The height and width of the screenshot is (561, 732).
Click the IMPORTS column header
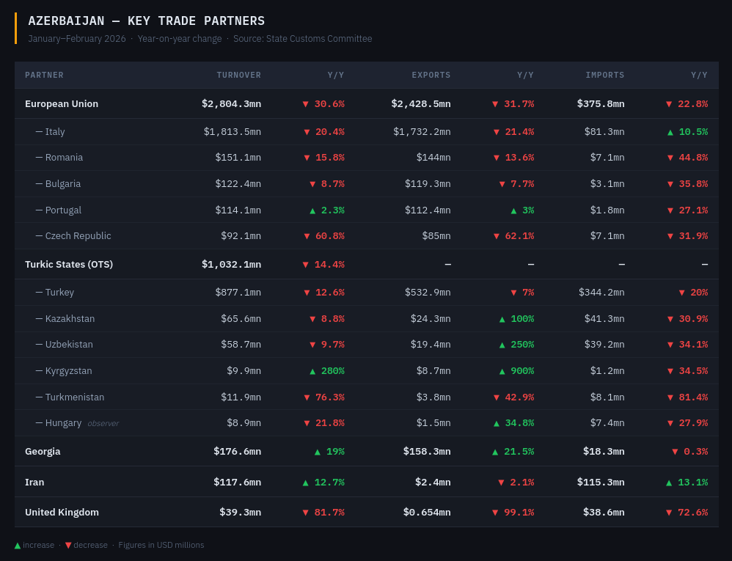click(x=604, y=75)
